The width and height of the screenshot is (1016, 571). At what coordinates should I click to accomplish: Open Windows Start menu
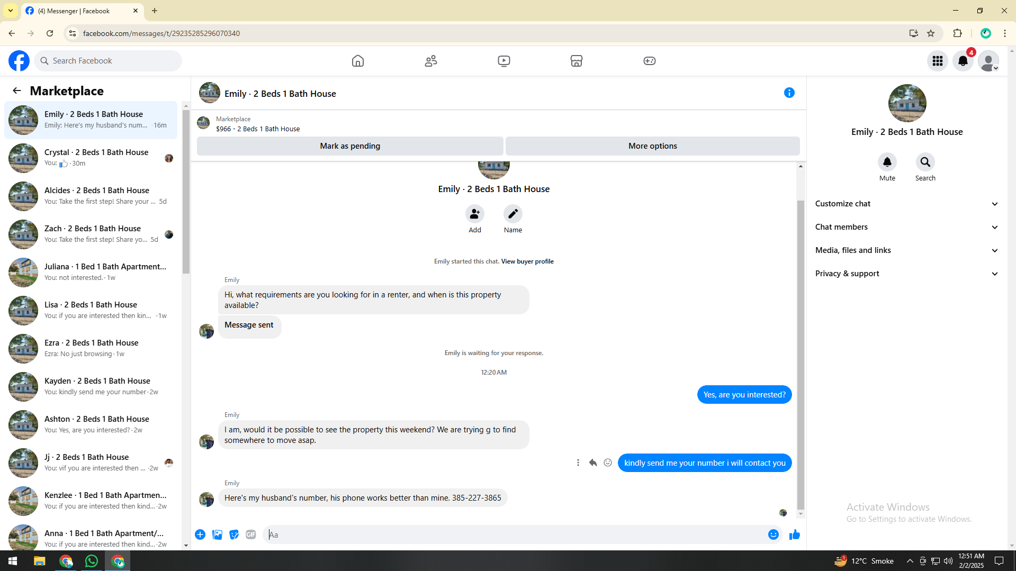click(13, 561)
